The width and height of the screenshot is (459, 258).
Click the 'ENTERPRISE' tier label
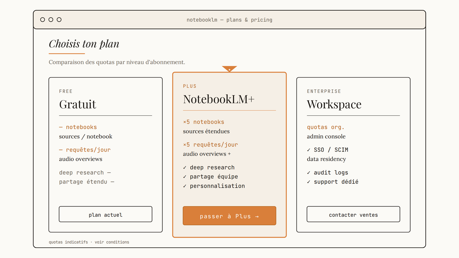point(324,91)
